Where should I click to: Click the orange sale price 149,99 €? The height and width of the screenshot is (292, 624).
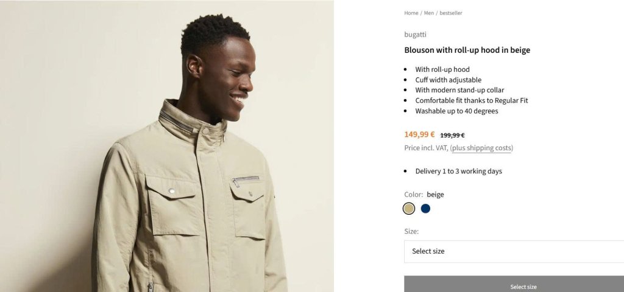click(419, 134)
